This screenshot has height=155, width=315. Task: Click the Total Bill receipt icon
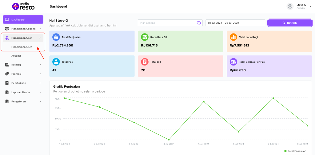coord(145,62)
